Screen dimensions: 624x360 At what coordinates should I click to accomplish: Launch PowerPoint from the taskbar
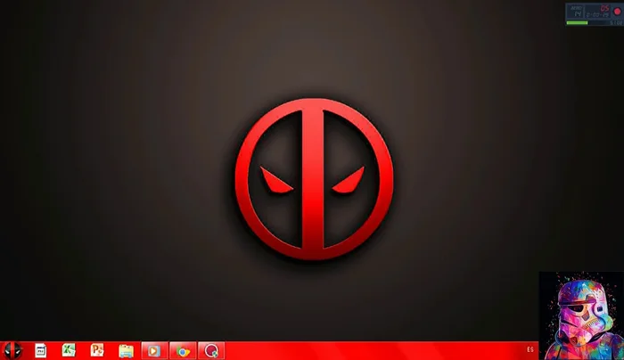96,350
